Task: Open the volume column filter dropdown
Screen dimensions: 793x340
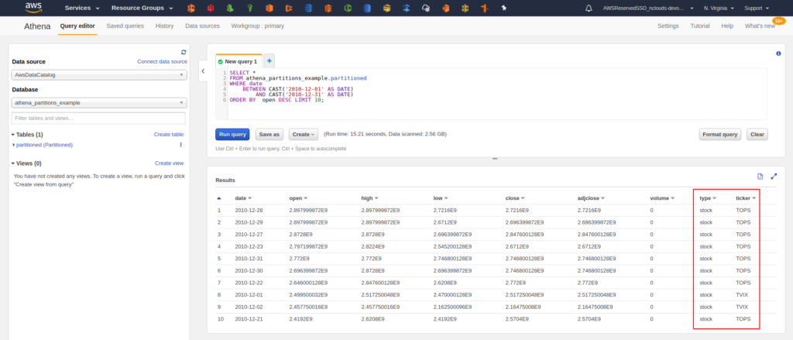Action: (x=674, y=198)
